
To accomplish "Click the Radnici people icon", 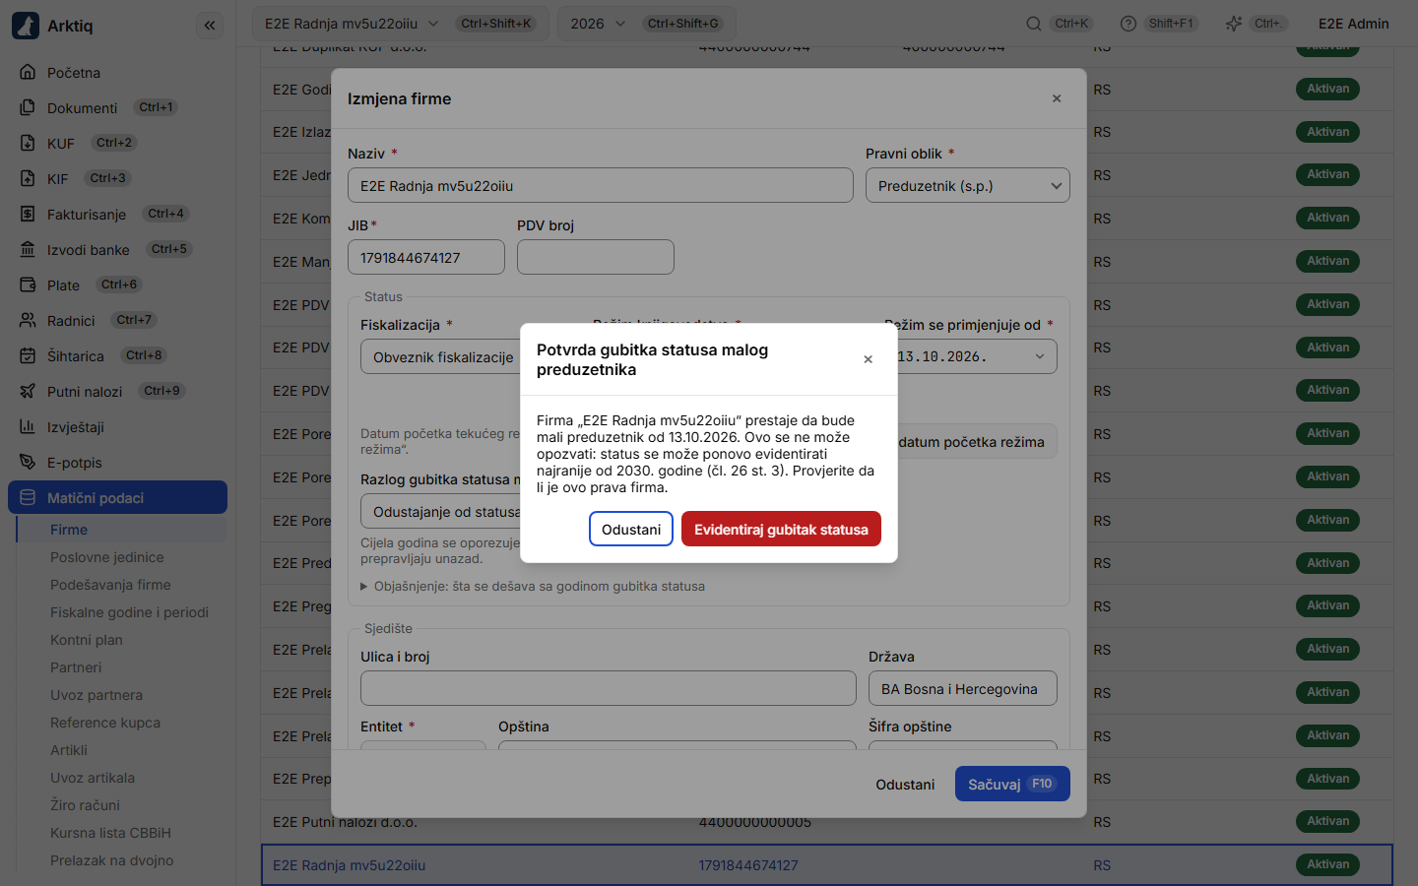I will point(28,321).
